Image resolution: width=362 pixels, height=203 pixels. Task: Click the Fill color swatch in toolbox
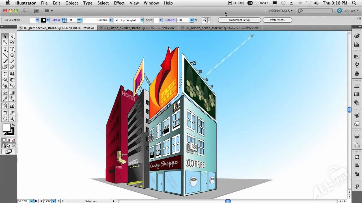(x=7, y=128)
